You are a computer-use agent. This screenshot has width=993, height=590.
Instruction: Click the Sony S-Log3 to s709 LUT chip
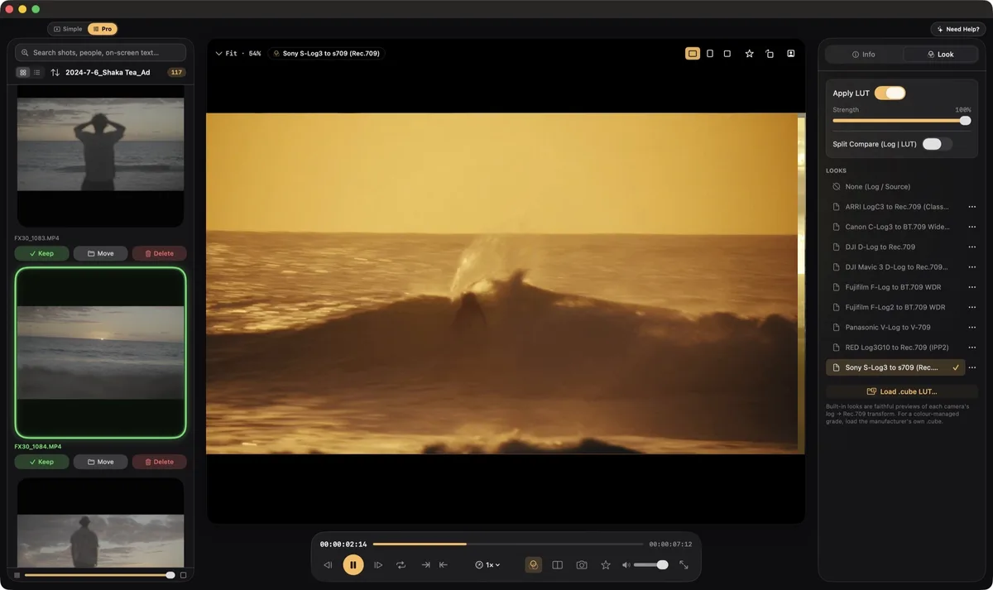point(326,54)
